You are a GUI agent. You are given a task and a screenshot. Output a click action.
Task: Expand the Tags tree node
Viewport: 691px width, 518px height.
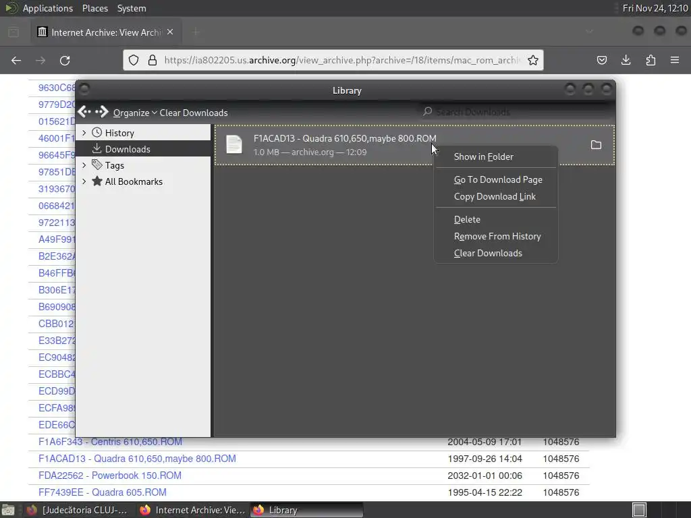point(84,165)
